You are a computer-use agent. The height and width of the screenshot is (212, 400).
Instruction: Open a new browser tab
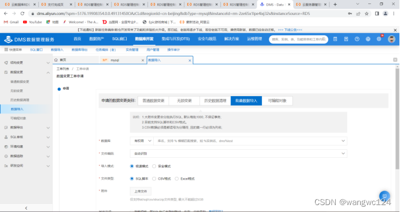[335, 5]
